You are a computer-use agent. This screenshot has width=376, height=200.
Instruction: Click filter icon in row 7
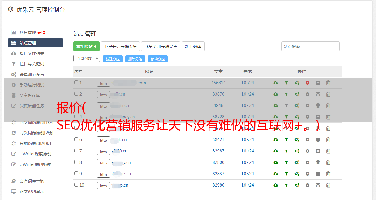286,151
